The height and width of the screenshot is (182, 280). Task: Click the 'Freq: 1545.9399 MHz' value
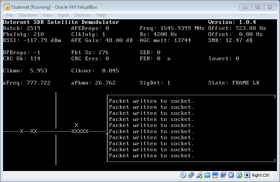tap(172, 28)
